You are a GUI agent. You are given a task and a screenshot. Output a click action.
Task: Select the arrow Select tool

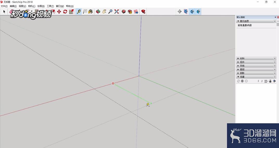coord(4,12)
